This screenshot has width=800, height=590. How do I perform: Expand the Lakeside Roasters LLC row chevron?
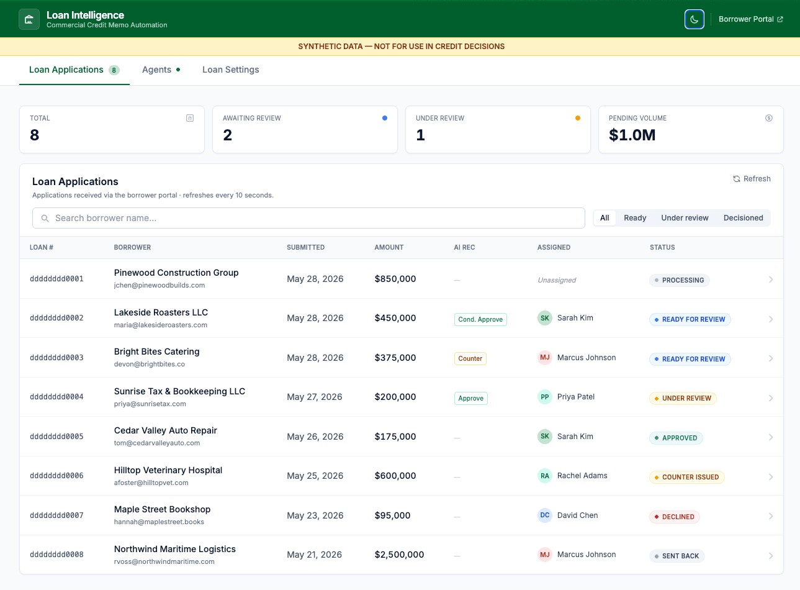click(x=771, y=319)
